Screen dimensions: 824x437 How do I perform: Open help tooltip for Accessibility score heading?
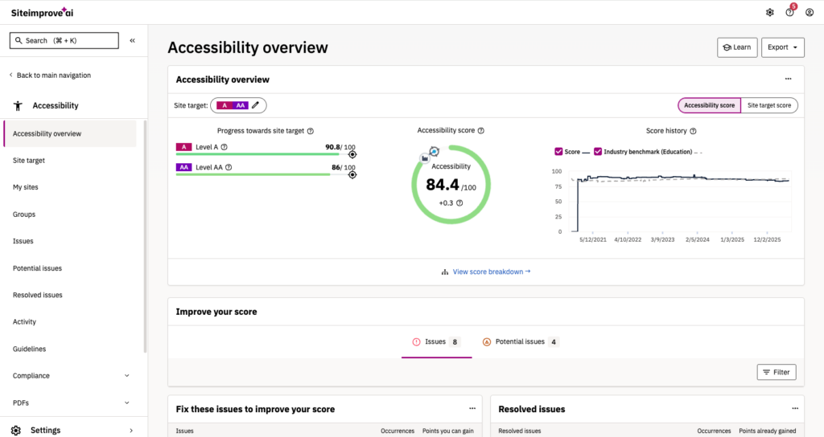tap(481, 131)
